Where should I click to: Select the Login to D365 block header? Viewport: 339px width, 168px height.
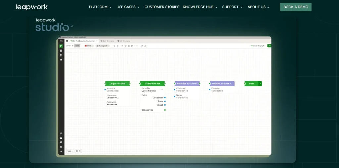point(118,84)
